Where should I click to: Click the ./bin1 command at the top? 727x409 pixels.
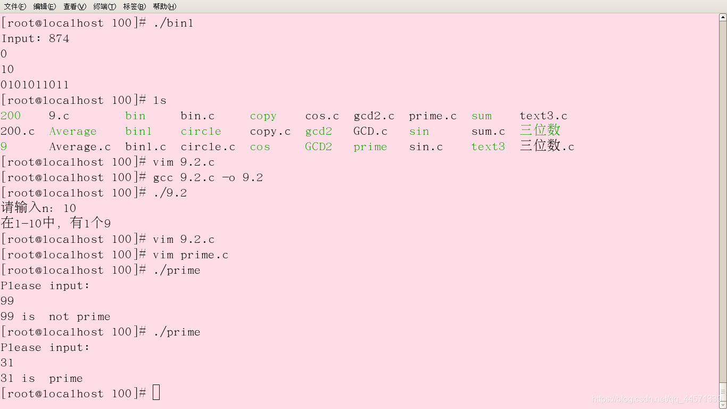point(173,23)
